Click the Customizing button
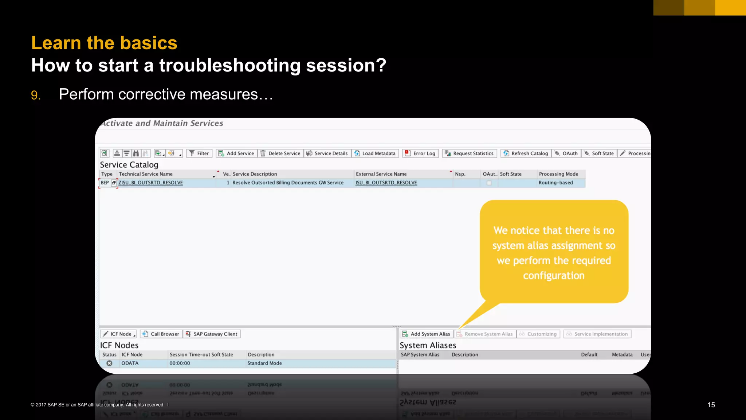The height and width of the screenshot is (420, 746). [538, 334]
